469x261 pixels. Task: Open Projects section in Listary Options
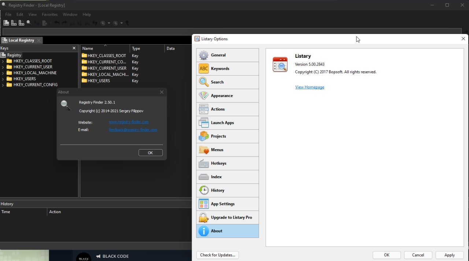(x=228, y=136)
